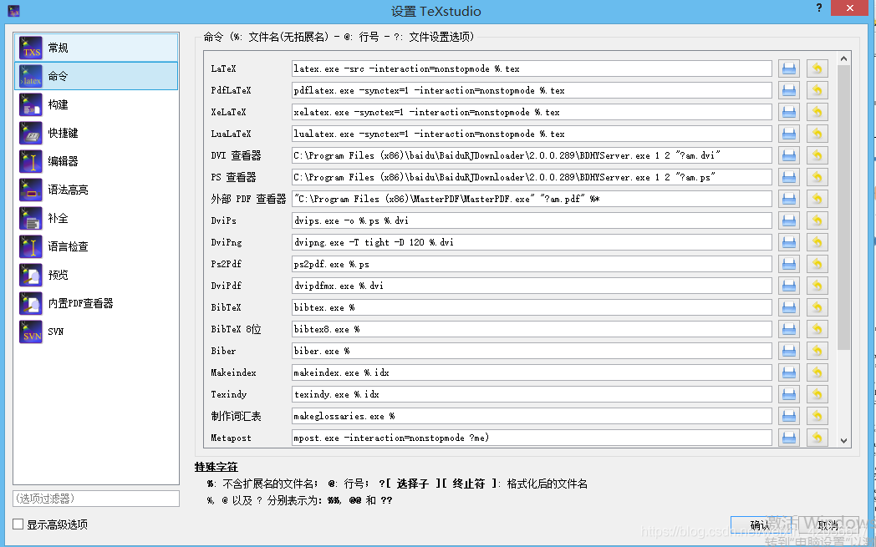This screenshot has height=547, width=876.
Task: Edit the 外部 PDF 查看器 path field
Action: pos(532,199)
